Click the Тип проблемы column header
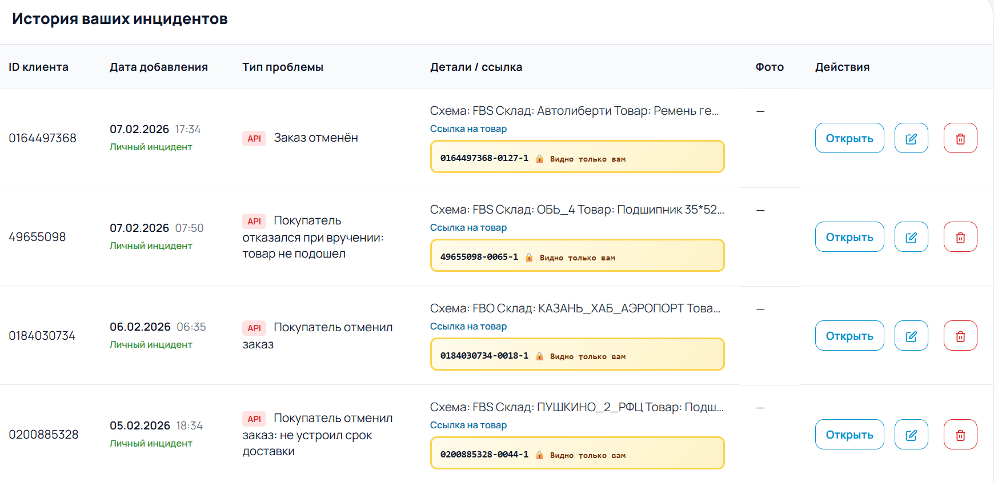The width and height of the screenshot is (994, 482). tap(283, 67)
